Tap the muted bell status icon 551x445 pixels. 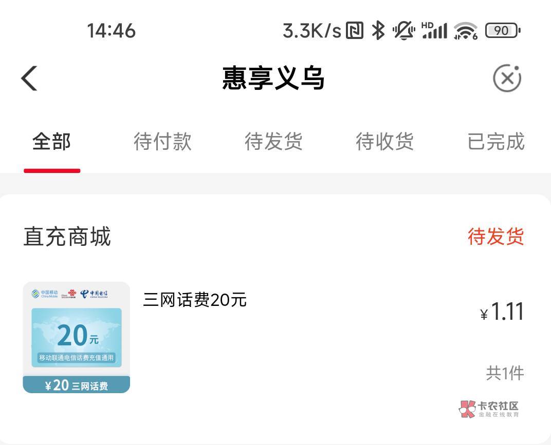404,30
